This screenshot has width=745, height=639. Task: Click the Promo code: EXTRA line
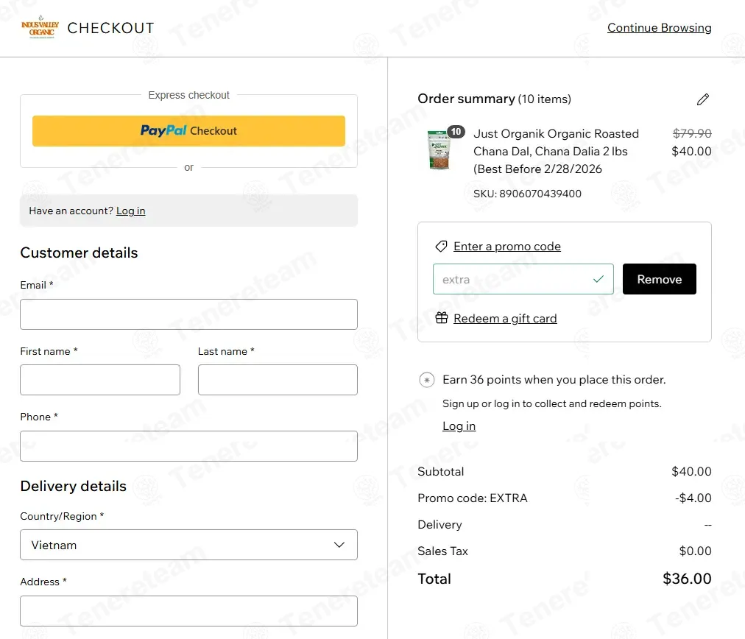point(473,498)
